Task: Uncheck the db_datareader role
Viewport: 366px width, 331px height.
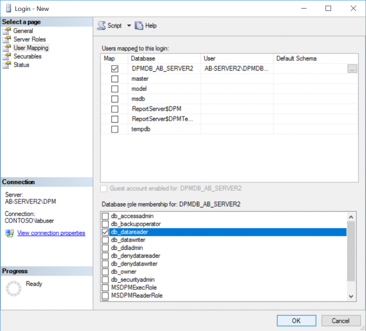Action: 105,232
